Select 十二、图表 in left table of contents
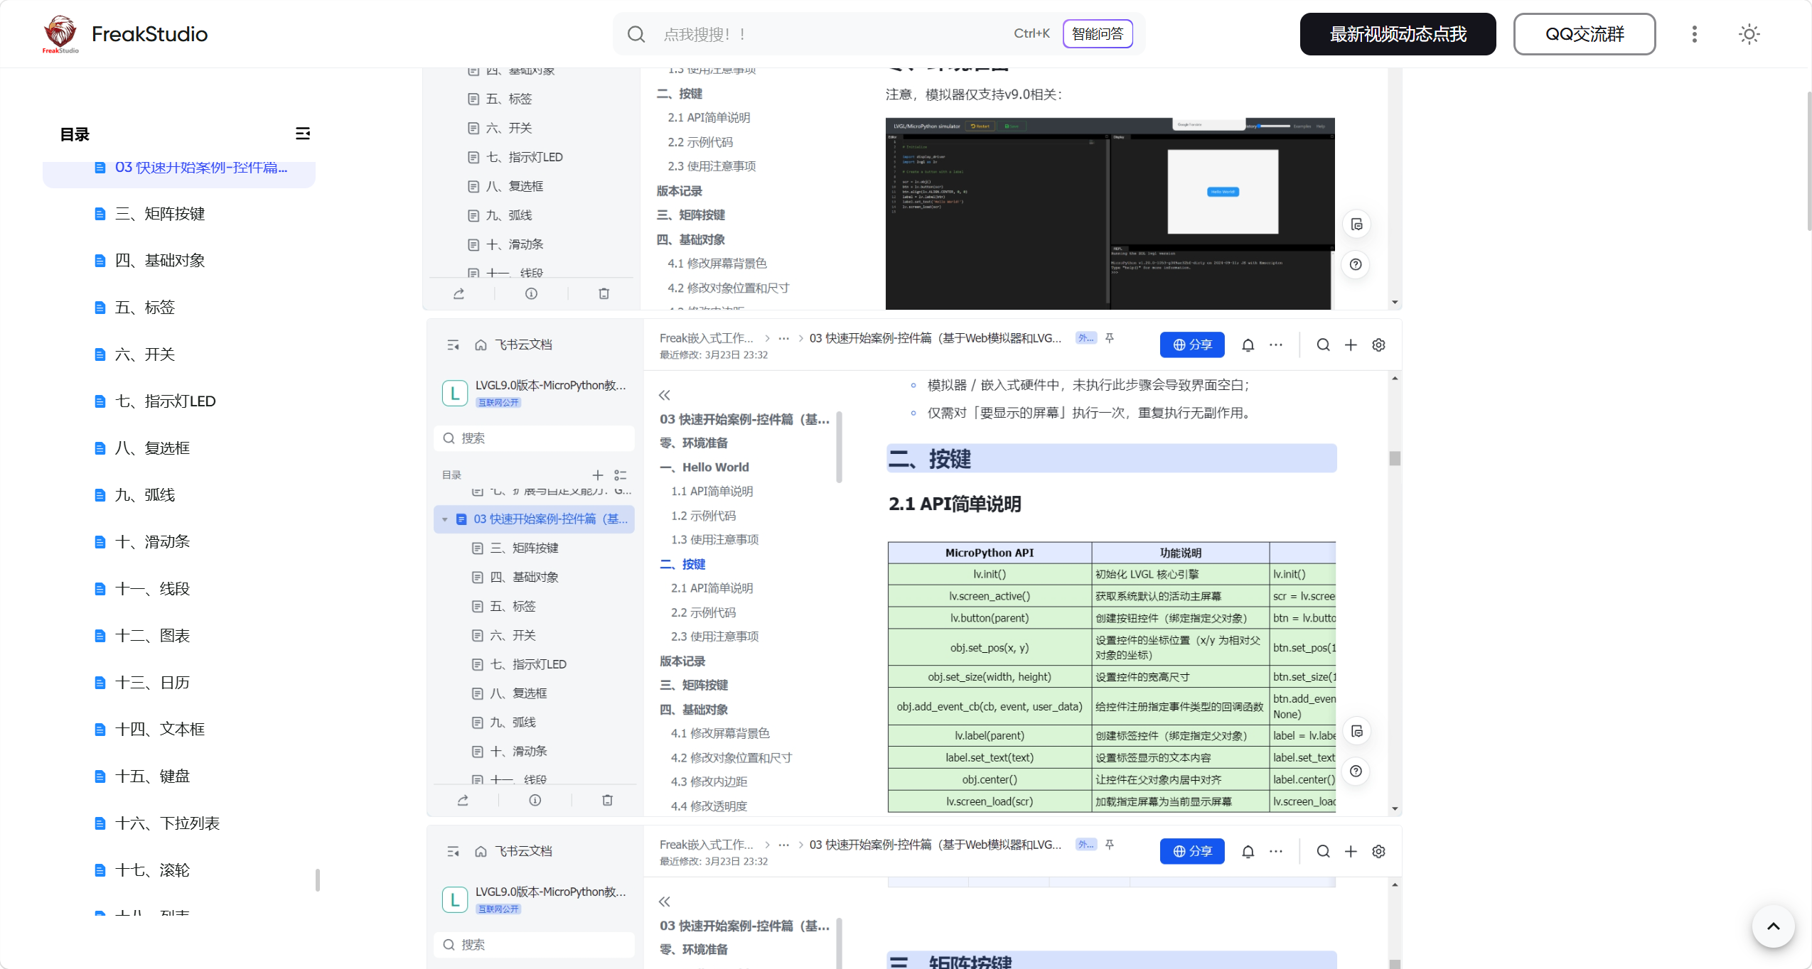Screen dimensions: 1812x969 152,635
